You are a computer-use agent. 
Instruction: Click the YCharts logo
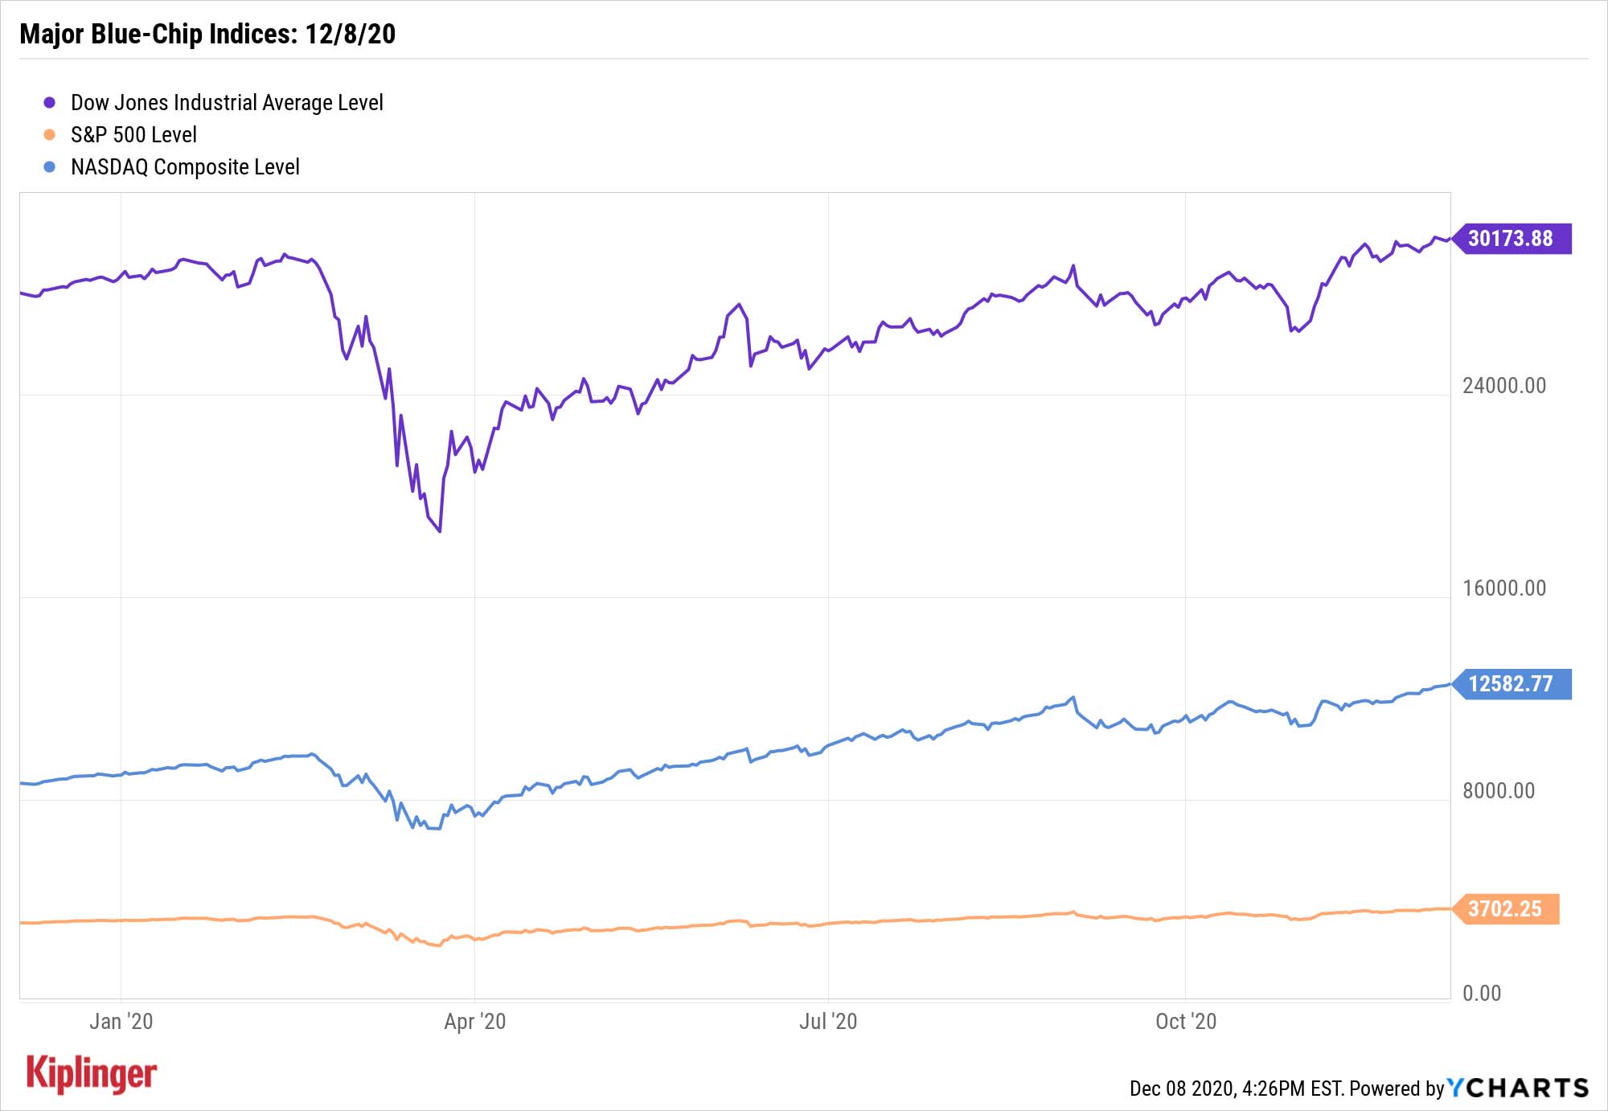1518,1088
